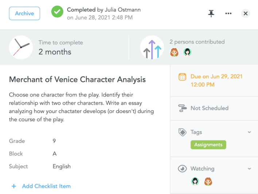Archive this completed task
The width and height of the screenshot is (258, 194).
(x=24, y=13)
